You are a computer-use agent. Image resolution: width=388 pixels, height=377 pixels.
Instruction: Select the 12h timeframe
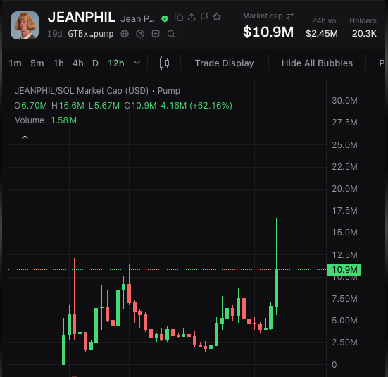click(116, 63)
